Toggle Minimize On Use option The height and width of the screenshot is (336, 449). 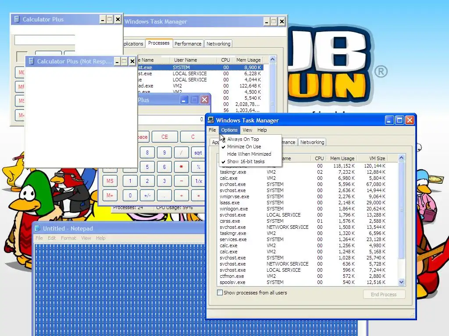click(244, 147)
